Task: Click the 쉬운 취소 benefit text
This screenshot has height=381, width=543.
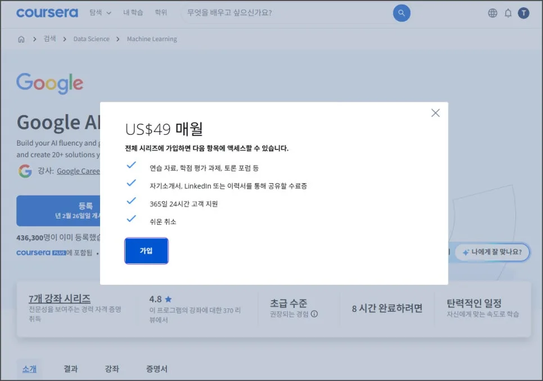Action: point(163,221)
